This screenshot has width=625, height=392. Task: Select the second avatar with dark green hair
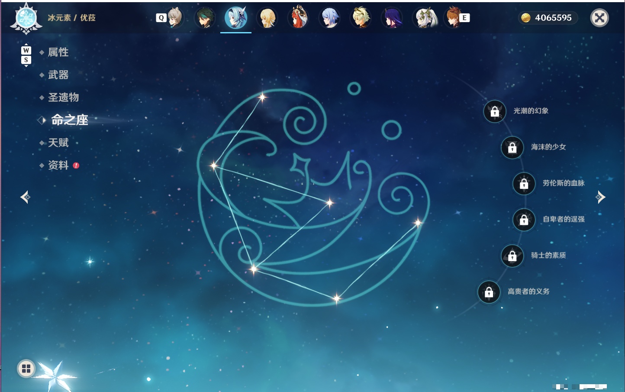[x=205, y=18]
